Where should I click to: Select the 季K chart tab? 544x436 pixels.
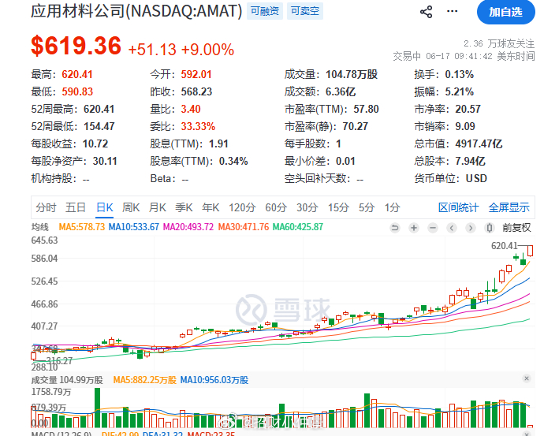point(184,207)
